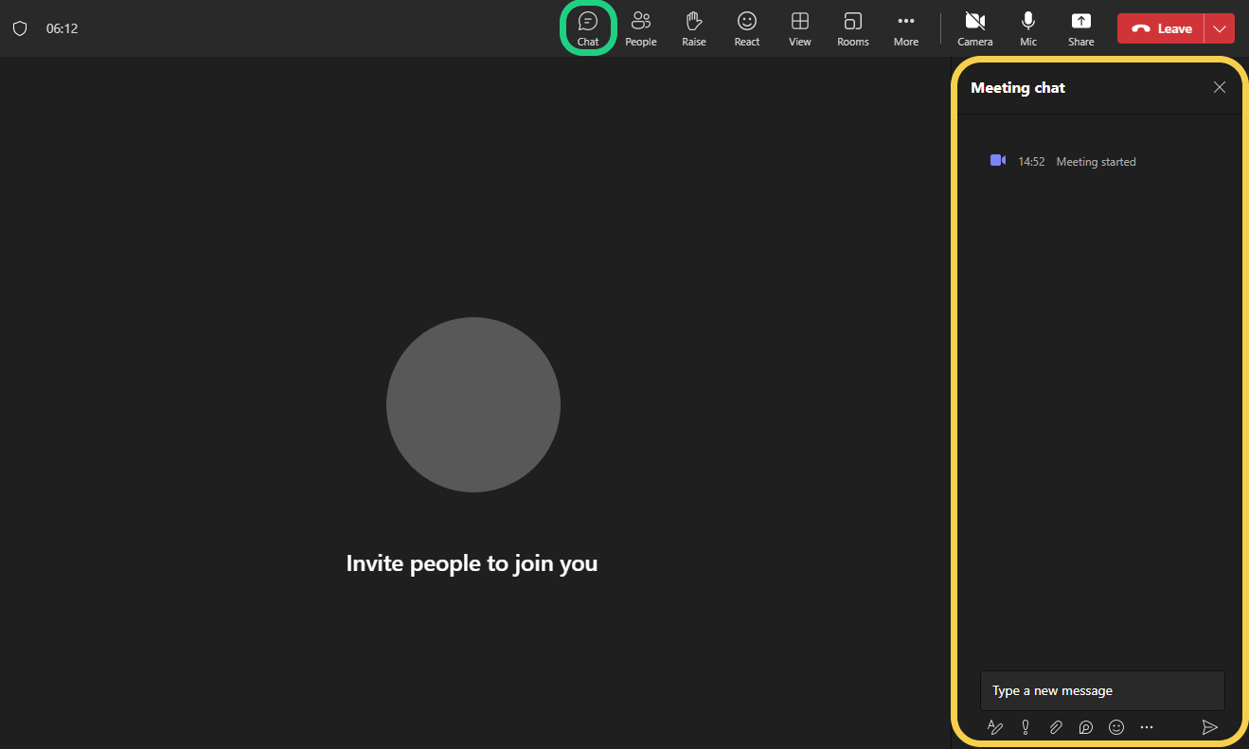Show the People participants list
The image size is (1249, 749).
coord(641,28)
